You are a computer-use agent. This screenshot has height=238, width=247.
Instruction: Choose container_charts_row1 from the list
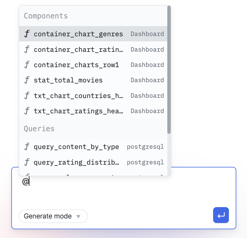pos(93,65)
